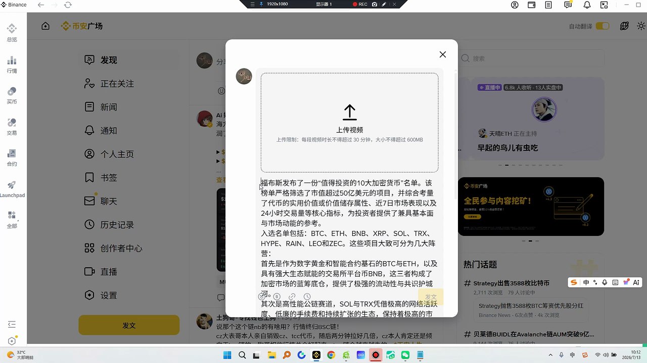Click the emoji icon in composer toolbar
This screenshot has width=647, height=363.
[262, 297]
